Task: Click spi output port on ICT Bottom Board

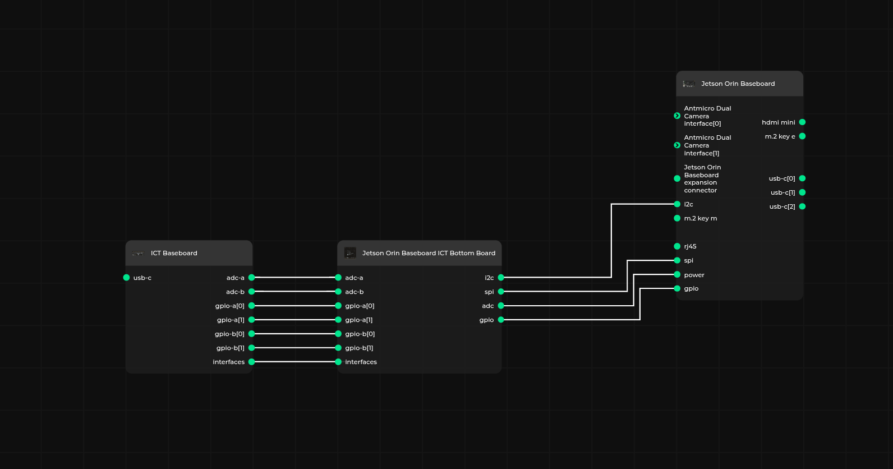Action: [501, 292]
